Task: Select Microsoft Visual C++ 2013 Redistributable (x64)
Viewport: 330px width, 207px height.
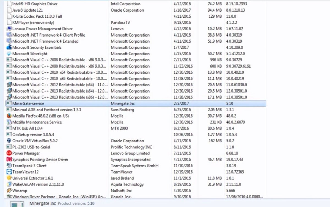Action: click(x=60, y=91)
